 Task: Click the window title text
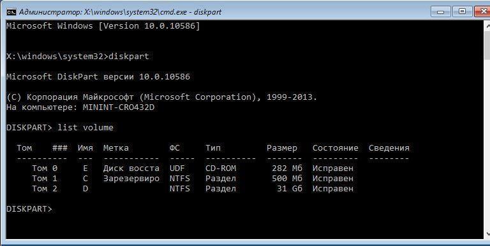(121, 12)
